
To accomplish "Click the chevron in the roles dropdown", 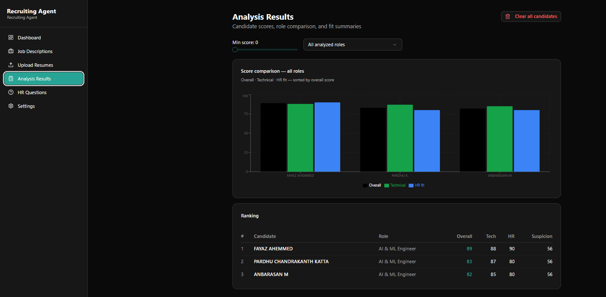I will [x=395, y=45].
